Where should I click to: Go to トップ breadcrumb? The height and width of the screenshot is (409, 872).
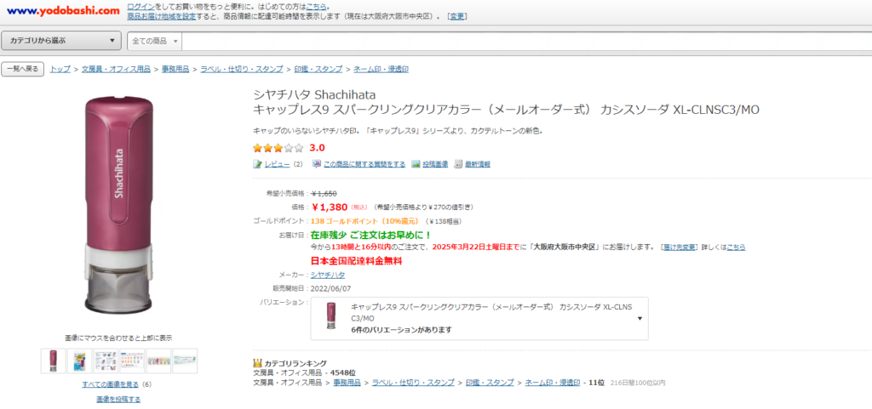click(60, 70)
